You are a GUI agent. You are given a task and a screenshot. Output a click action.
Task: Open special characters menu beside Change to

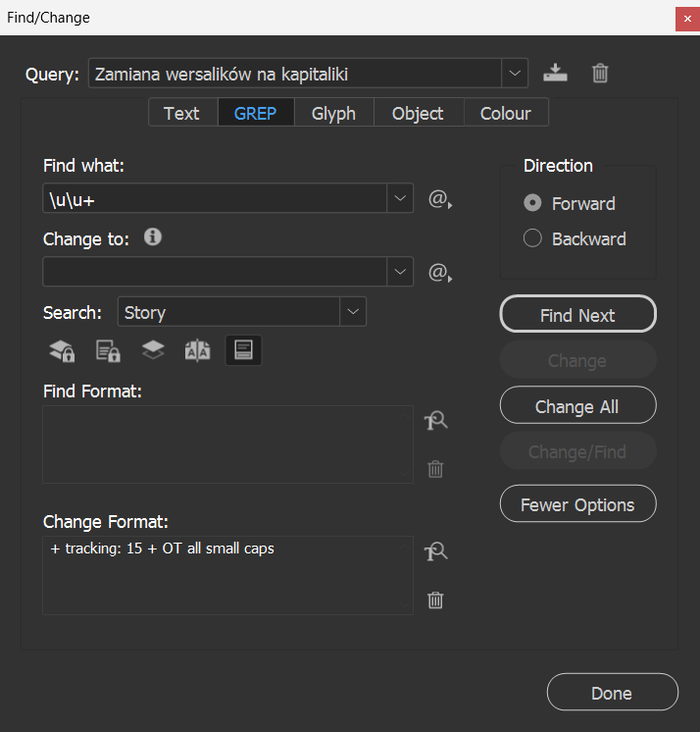(x=439, y=272)
